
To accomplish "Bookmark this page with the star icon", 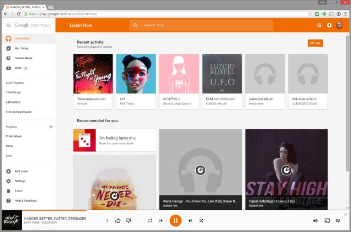I will pyautogui.click(x=310, y=14).
